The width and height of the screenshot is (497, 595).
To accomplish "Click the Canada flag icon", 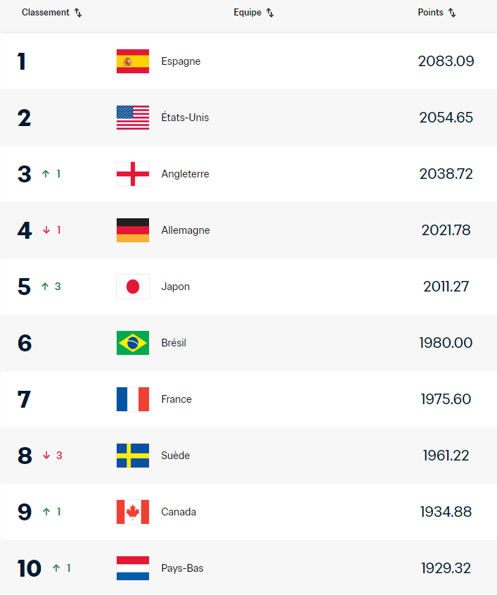I will tap(132, 512).
